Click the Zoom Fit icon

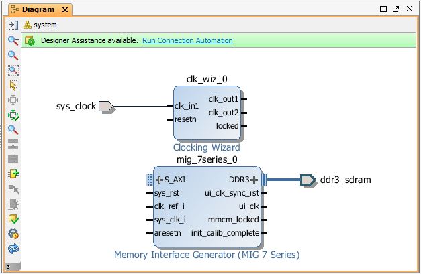13,70
